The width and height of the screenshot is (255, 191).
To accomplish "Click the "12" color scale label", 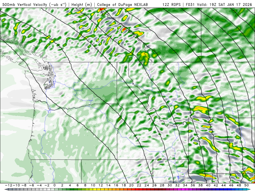I will (101, 185).
